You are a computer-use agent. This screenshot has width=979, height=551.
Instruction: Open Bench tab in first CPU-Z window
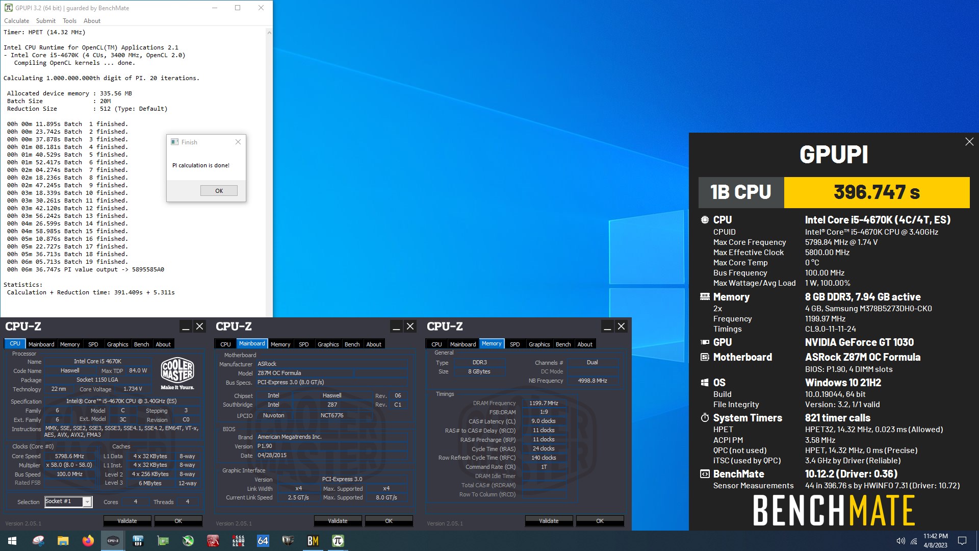[x=142, y=344]
